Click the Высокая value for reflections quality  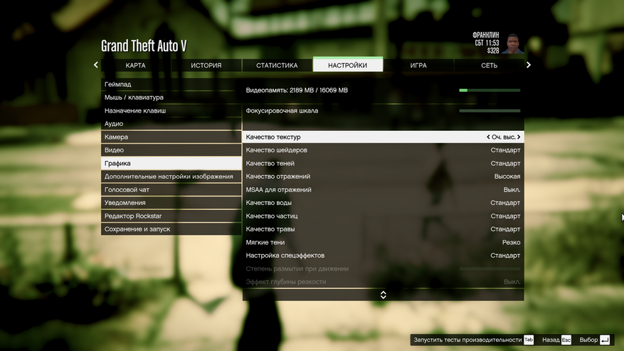pyautogui.click(x=507, y=176)
